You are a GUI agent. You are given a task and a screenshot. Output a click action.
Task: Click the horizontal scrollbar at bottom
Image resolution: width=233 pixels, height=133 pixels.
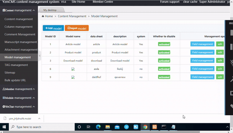(101, 132)
